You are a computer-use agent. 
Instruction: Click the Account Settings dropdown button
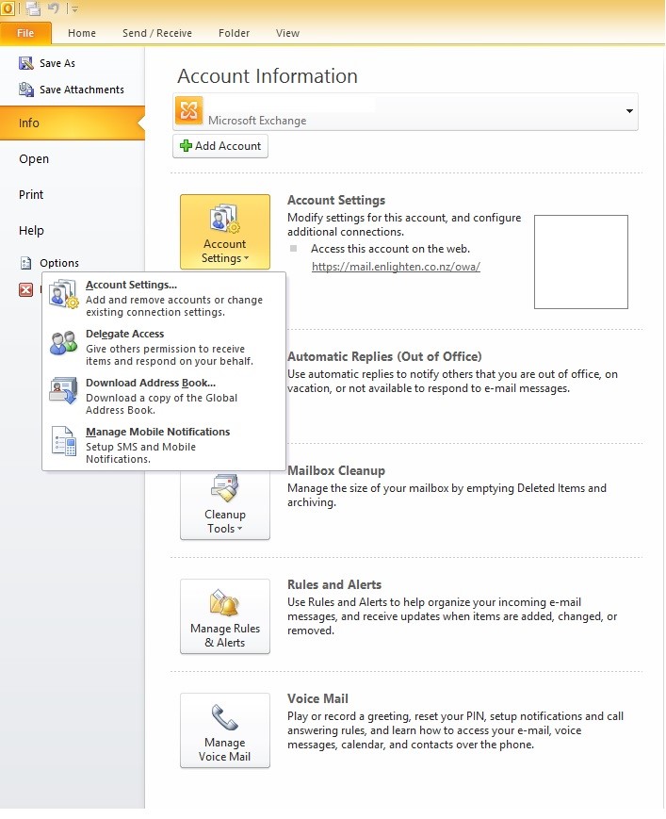click(225, 232)
